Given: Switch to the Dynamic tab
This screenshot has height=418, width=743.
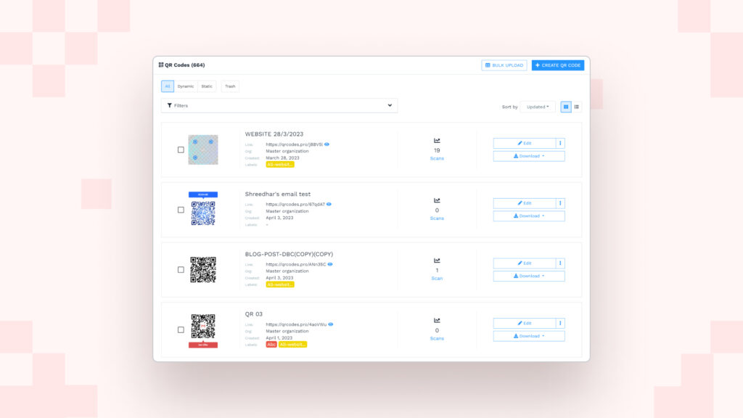Looking at the screenshot, I should [x=185, y=86].
